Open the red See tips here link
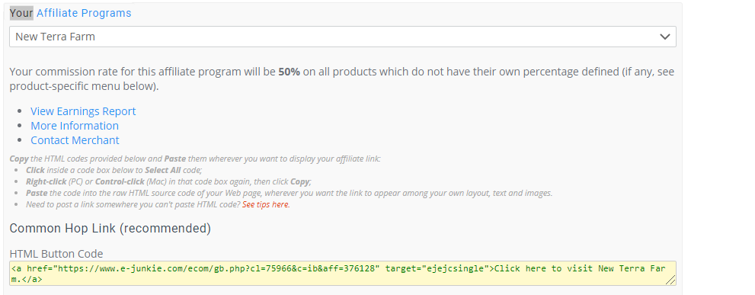755x295 pixels. click(266, 204)
